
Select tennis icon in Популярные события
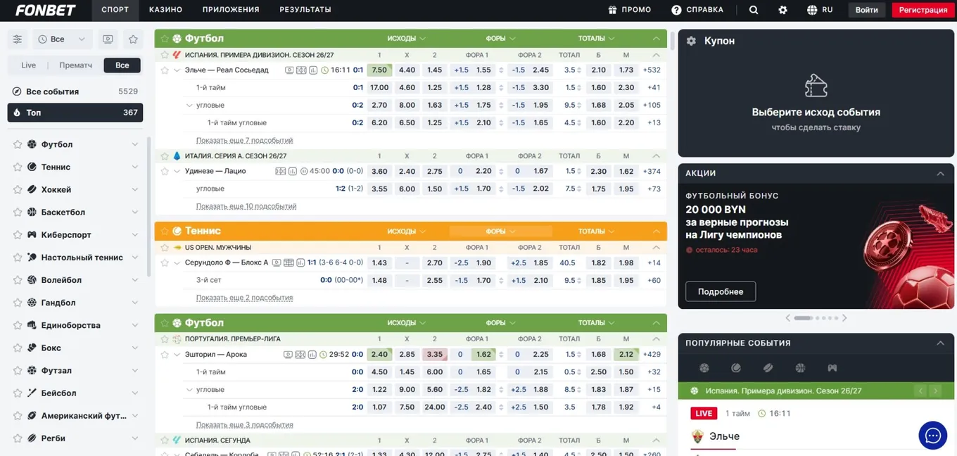[x=736, y=368]
